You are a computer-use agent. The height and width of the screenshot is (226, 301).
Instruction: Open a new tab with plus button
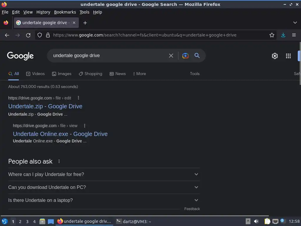pos(85,23)
